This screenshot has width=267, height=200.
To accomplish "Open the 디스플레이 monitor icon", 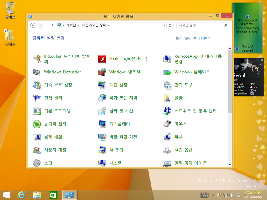I will pyautogui.click(x=102, y=124).
